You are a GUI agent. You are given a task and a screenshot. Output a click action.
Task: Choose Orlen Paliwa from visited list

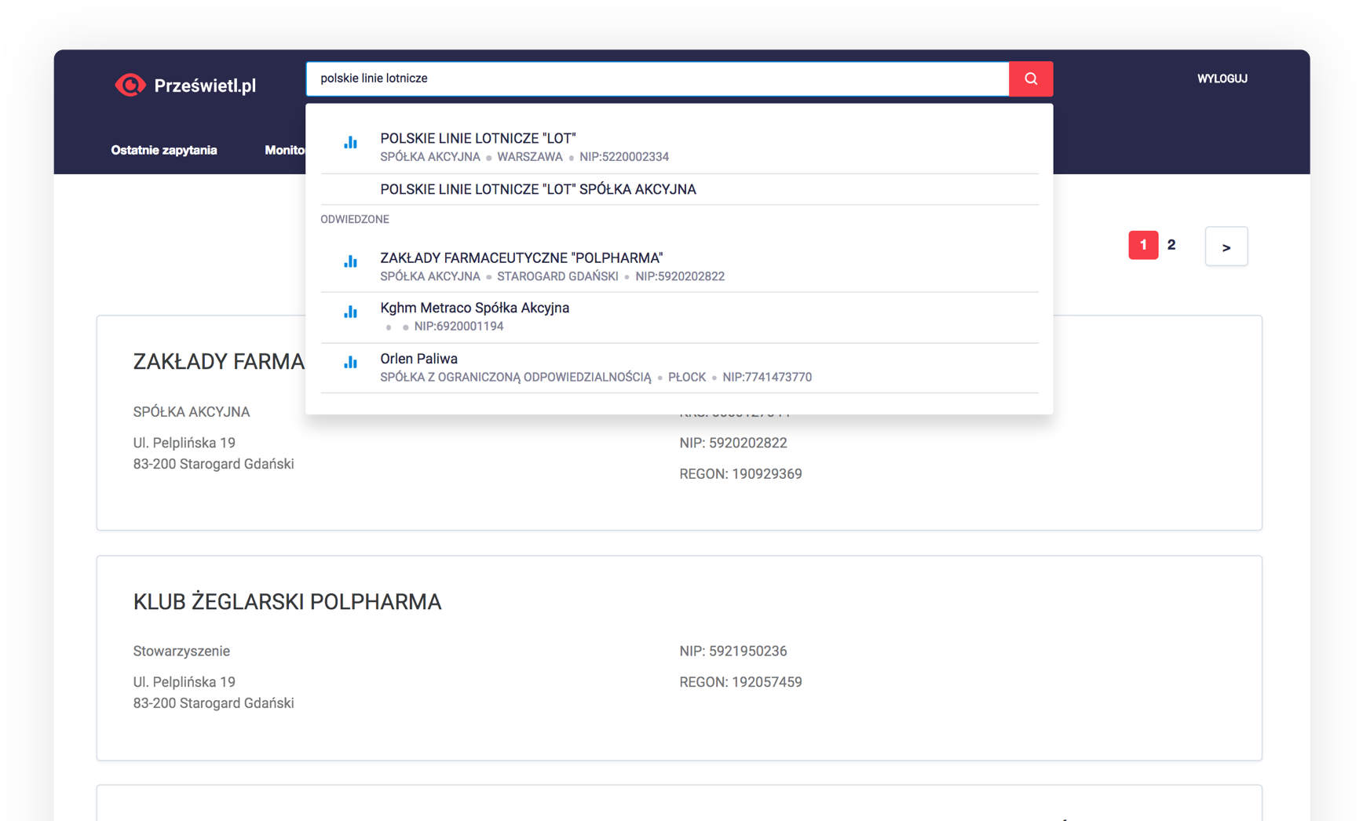point(418,359)
